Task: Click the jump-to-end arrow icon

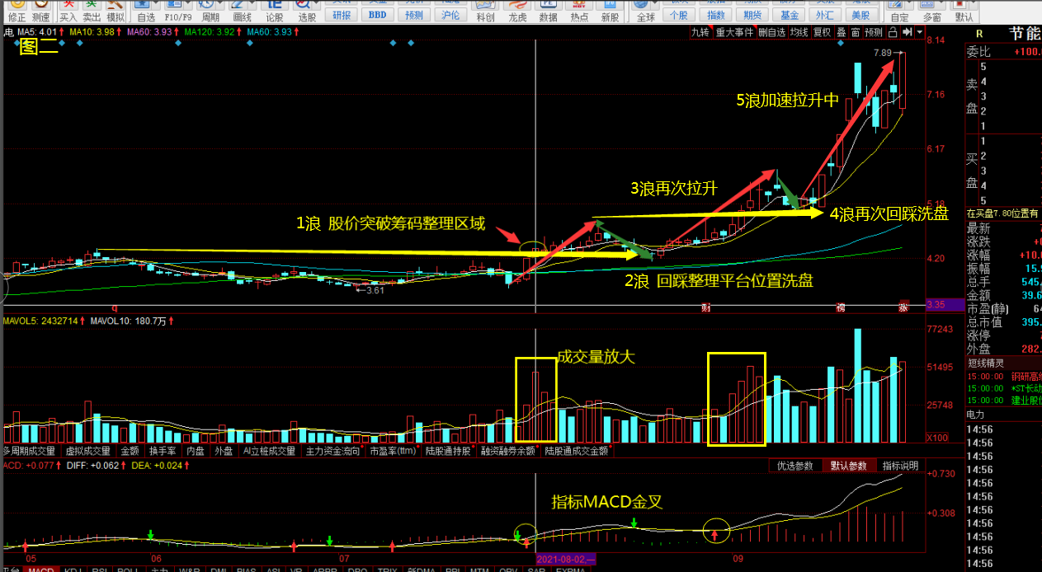Action: click(x=908, y=32)
